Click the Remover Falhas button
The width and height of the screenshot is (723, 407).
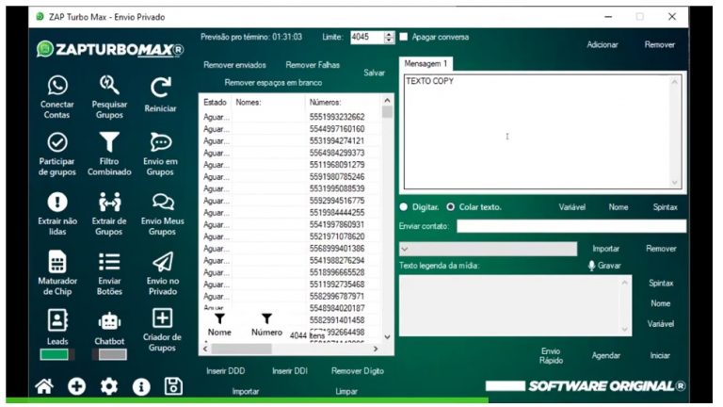click(313, 65)
